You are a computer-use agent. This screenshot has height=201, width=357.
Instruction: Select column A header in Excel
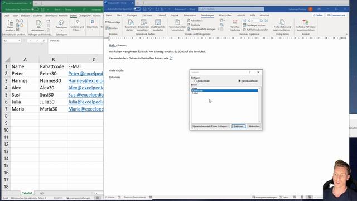pos(25,60)
